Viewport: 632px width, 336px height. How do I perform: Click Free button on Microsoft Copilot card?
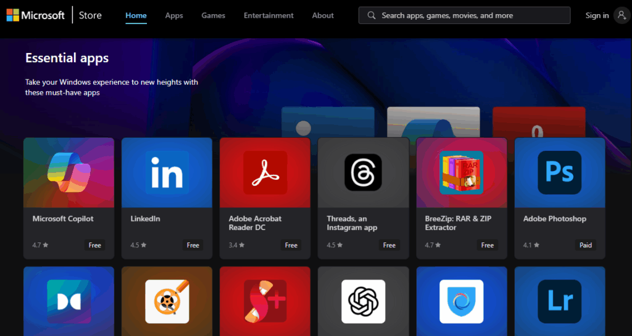coord(94,245)
